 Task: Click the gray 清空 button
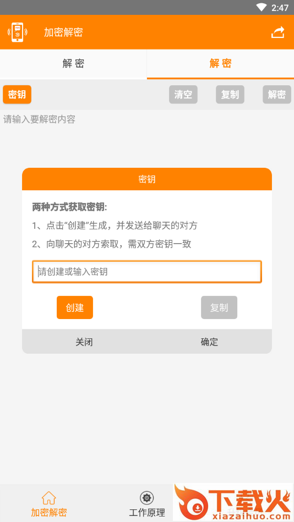pyautogui.click(x=183, y=95)
